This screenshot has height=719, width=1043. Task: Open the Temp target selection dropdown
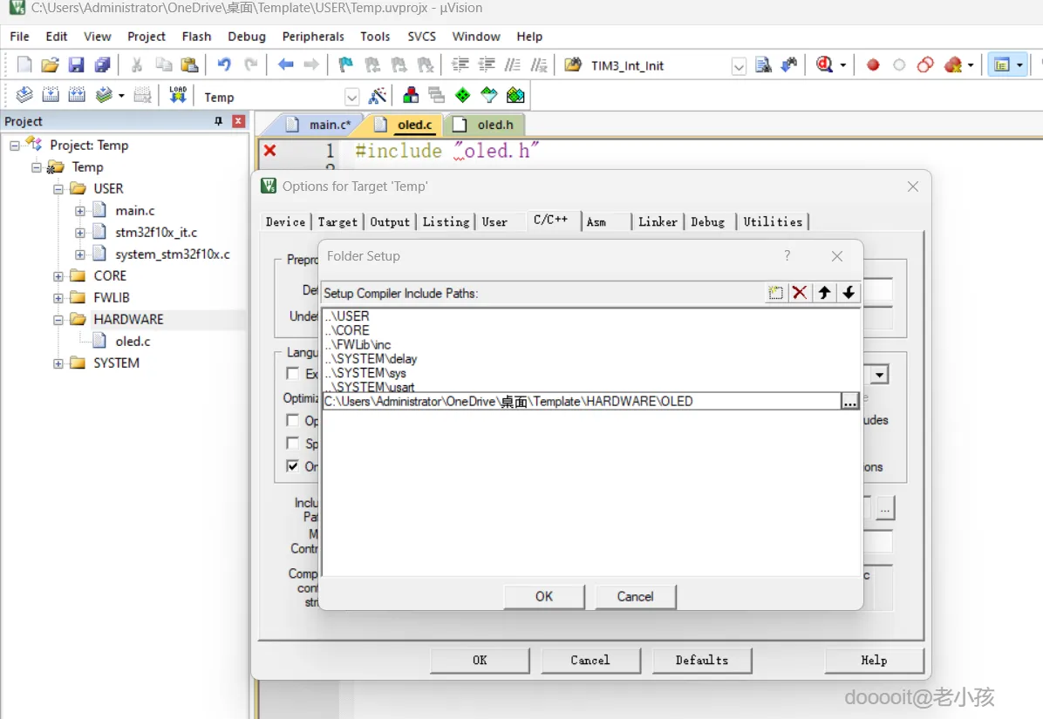click(351, 97)
